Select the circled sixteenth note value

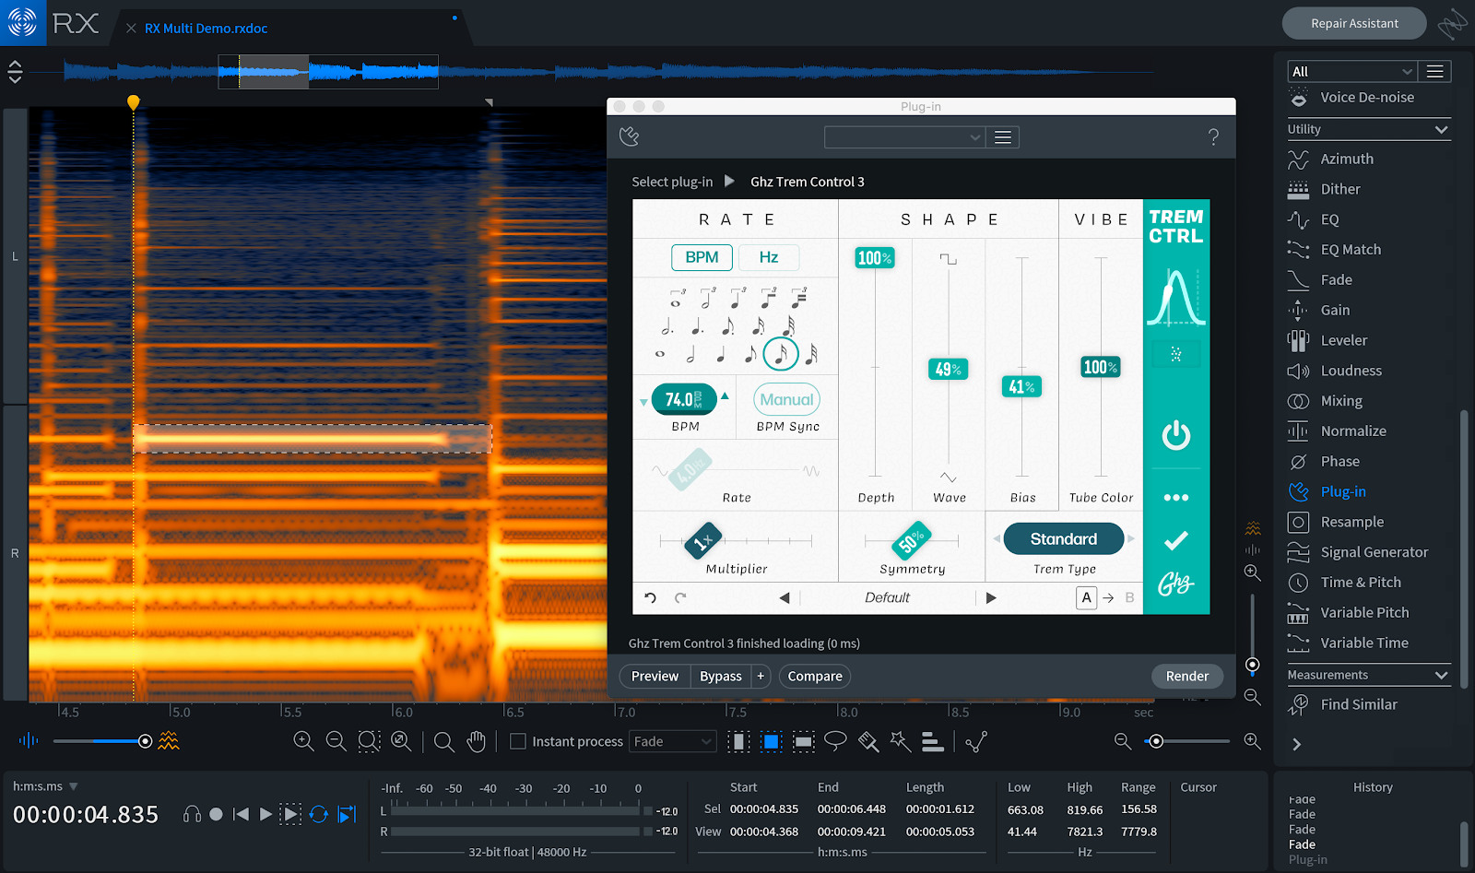click(x=781, y=353)
